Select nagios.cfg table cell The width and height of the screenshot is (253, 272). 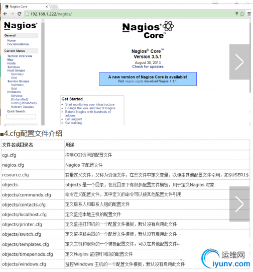pos(33,165)
